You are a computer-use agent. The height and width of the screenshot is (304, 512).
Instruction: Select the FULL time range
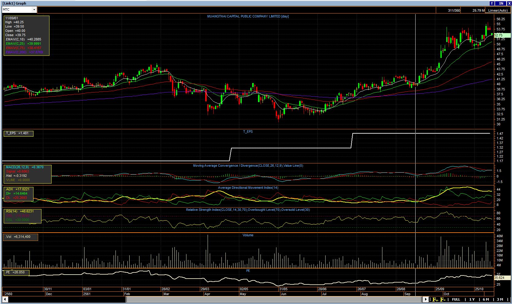(456, 299)
